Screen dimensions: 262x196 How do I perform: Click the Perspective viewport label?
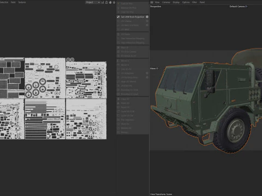(x=156, y=7)
